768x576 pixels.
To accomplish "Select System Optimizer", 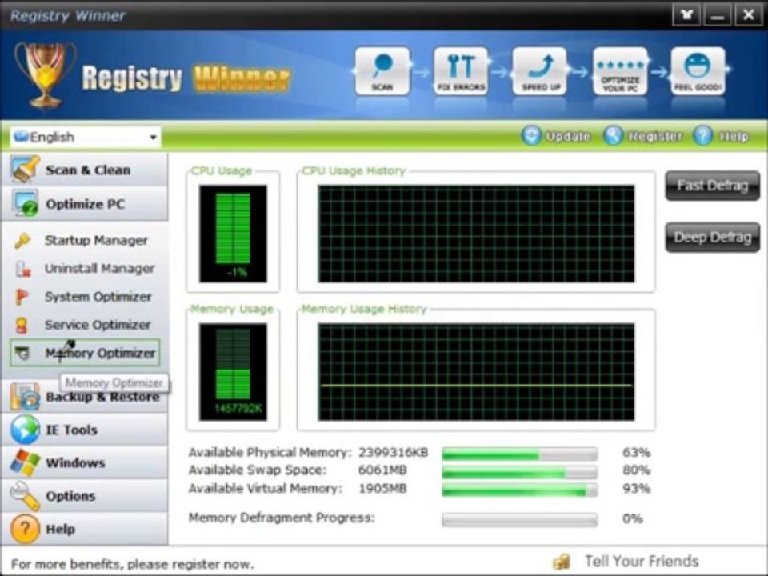I will pos(98,297).
